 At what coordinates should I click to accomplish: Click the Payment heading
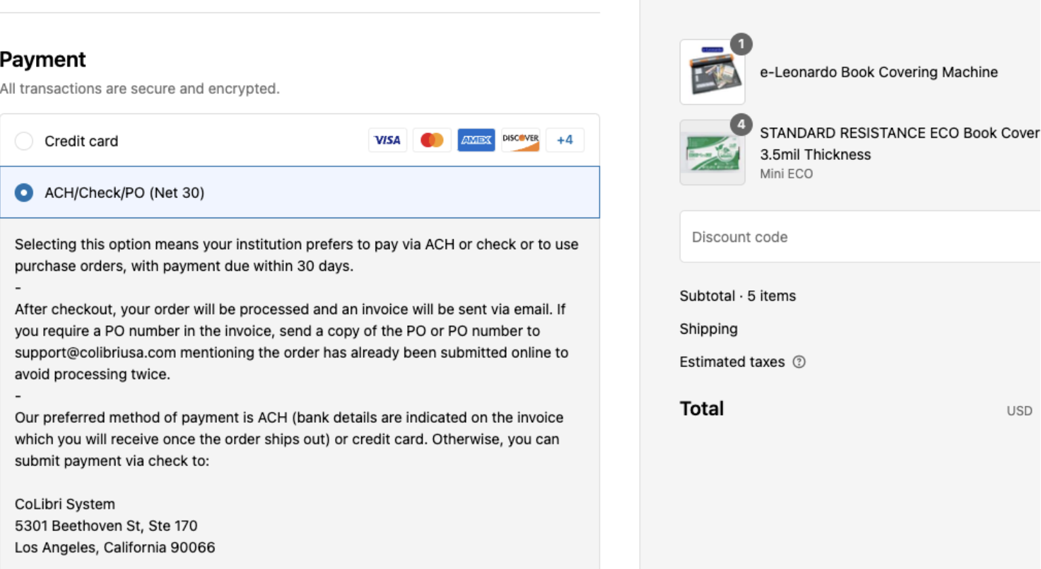[43, 60]
